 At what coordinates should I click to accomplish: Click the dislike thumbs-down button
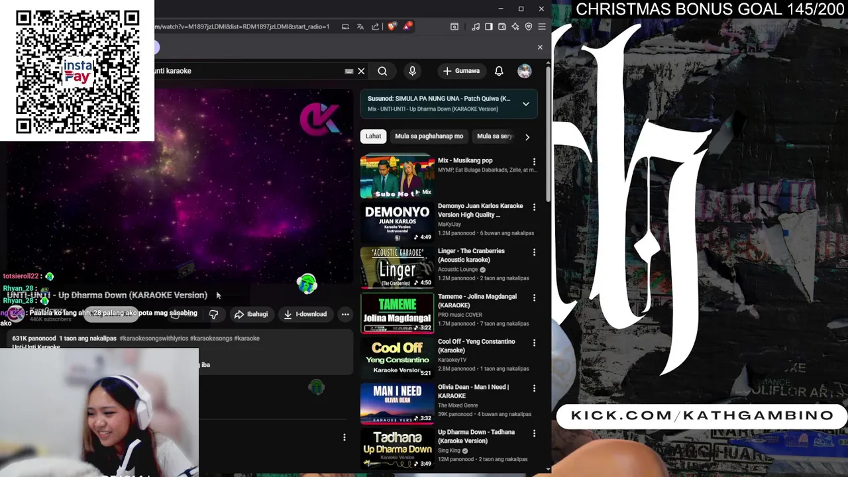pyautogui.click(x=213, y=314)
